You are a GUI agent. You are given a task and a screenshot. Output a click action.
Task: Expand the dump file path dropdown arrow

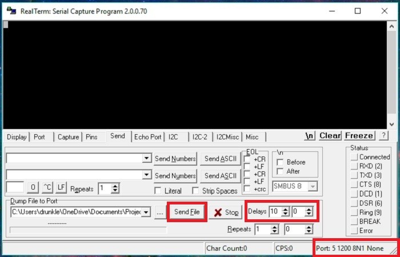(146, 212)
